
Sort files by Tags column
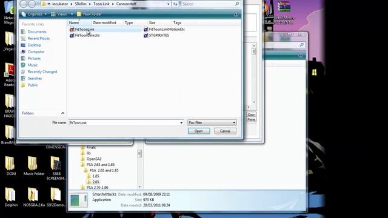point(177,23)
